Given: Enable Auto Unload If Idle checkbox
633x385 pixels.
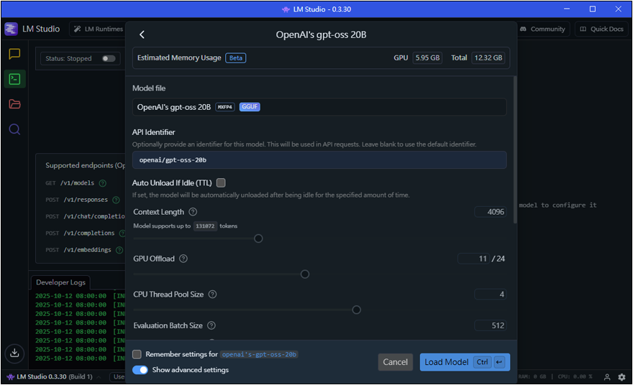Looking at the screenshot, I should click(221, 183).
